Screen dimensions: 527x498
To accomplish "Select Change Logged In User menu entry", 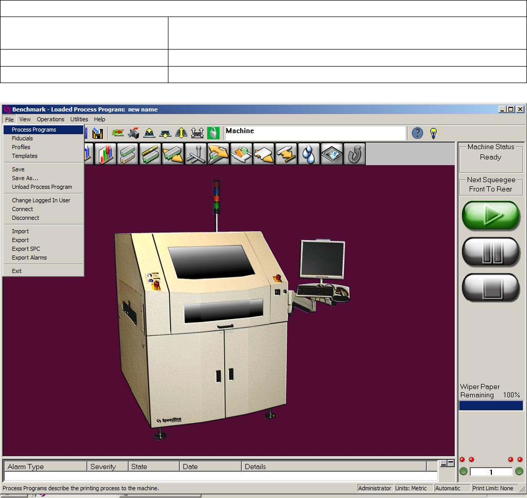I will (x=41, y=200).
